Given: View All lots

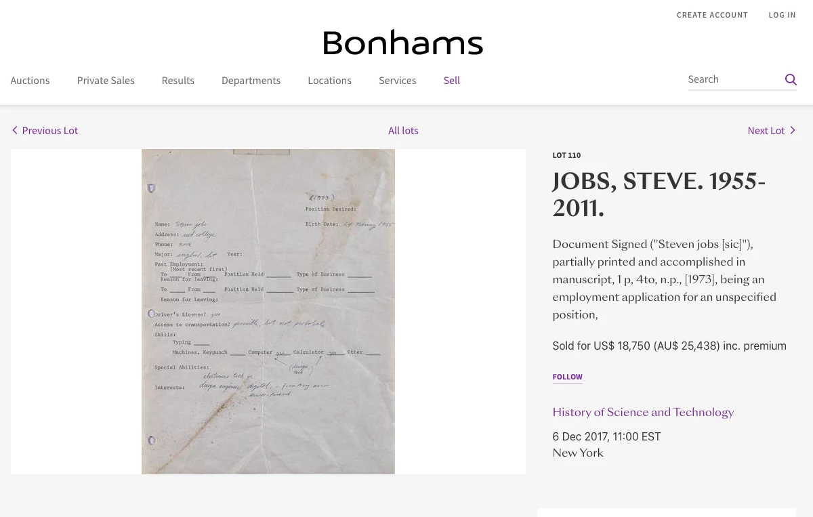Looking at the screenshot, I should coord(403,131).
